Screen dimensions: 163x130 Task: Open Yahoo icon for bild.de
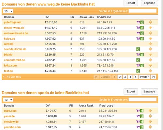[138, 54]
